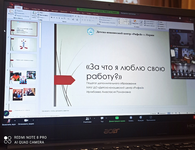Toggle strikethrough formatting in font group
The width and height of the screenshot is (195, 150).
click(x=62, y=18)
